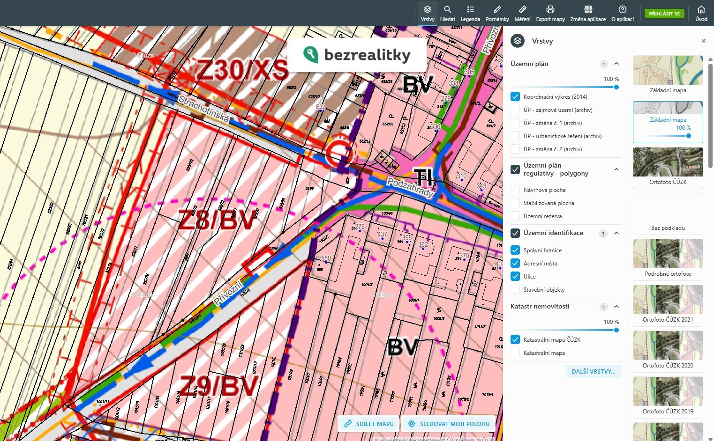Click the SDÍLET MAPU button

[369, 424]
